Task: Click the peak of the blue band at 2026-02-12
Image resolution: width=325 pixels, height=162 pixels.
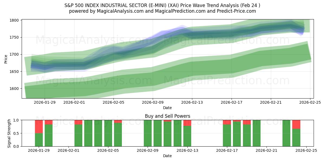Action: point(182,26)
